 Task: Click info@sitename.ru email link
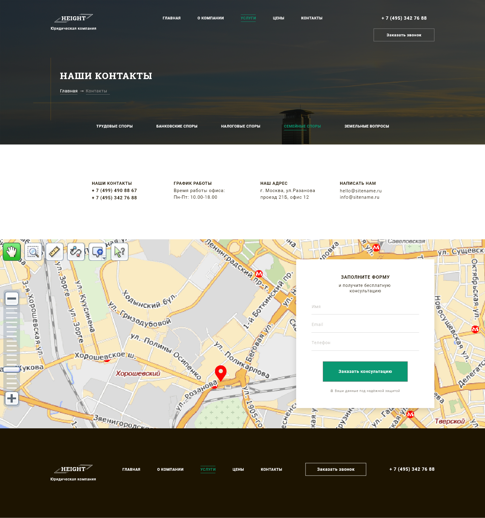point(360,197)
